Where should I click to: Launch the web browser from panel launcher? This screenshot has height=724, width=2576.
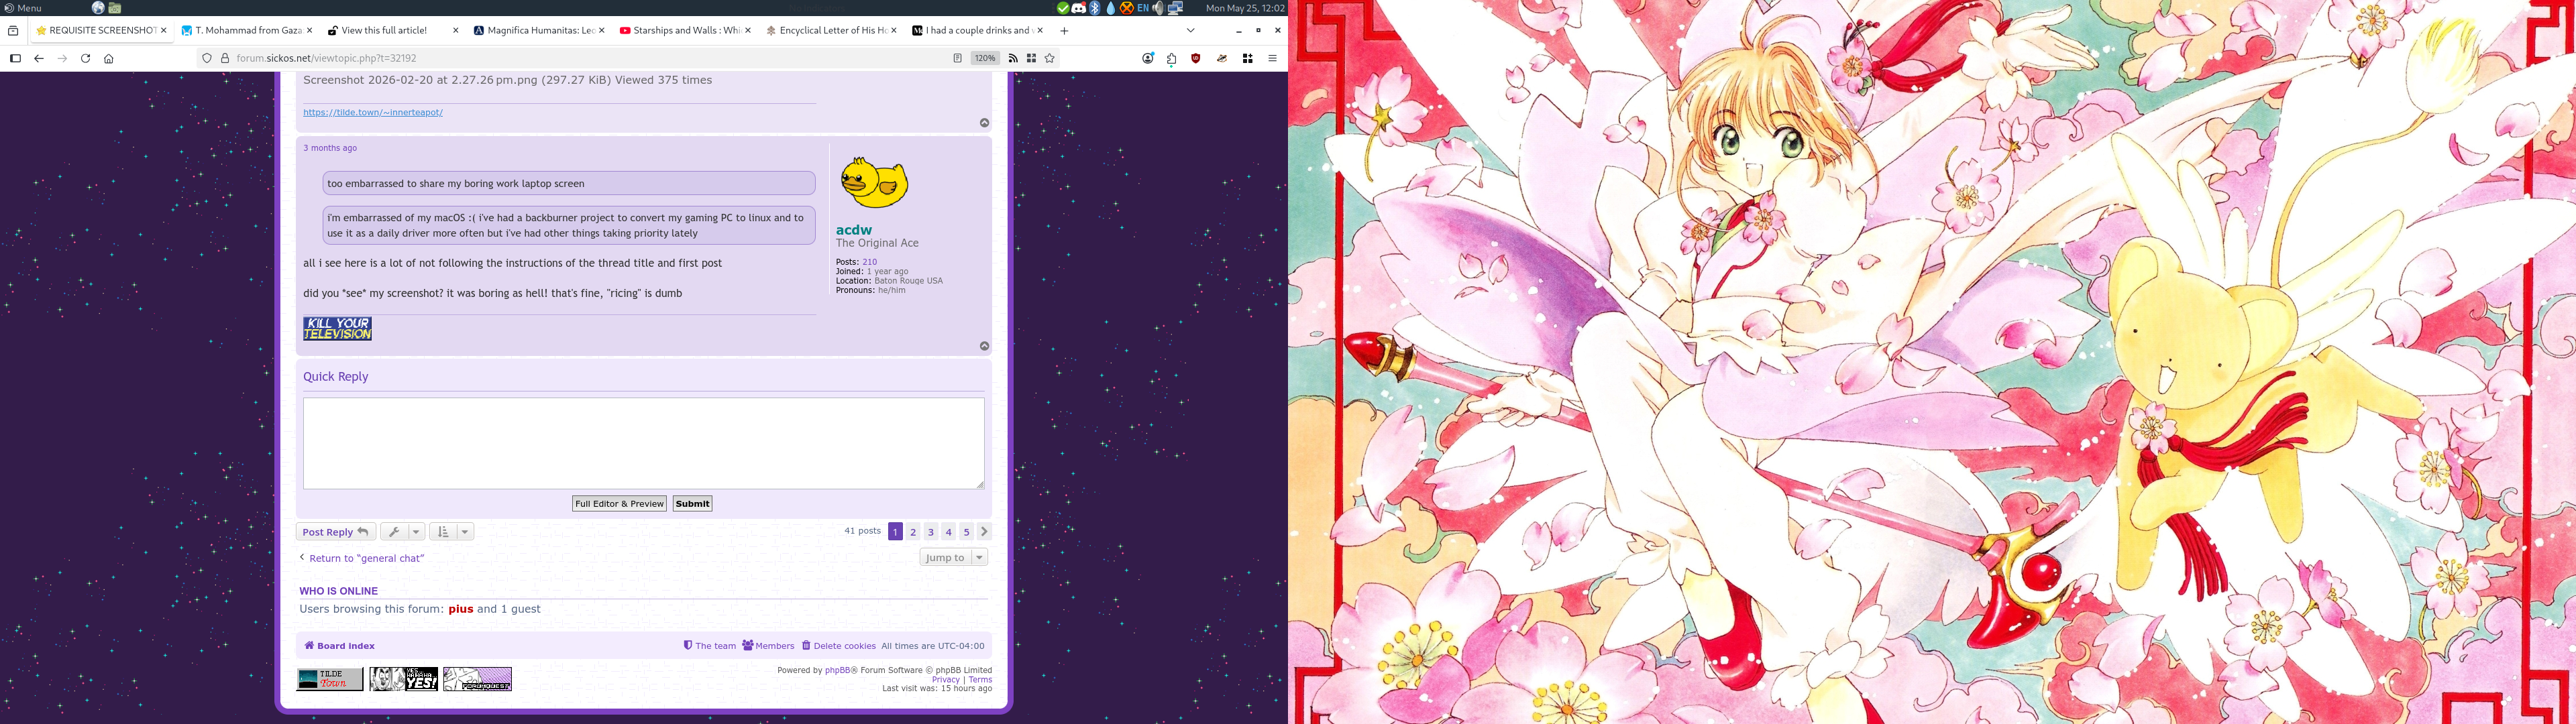coord(98,8)
